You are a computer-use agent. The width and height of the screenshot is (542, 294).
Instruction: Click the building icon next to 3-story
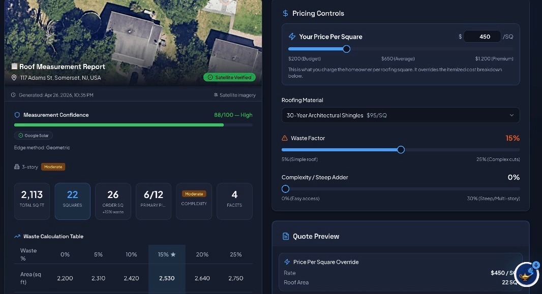click(17, 167)
